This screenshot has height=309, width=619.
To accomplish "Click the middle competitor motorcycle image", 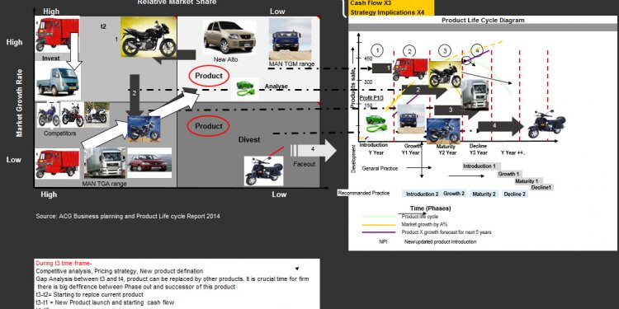I will [73, 115].
